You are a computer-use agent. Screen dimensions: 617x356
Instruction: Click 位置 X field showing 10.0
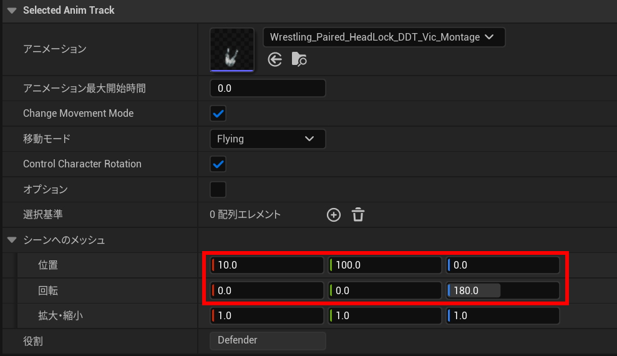click(x=267, y=265)
